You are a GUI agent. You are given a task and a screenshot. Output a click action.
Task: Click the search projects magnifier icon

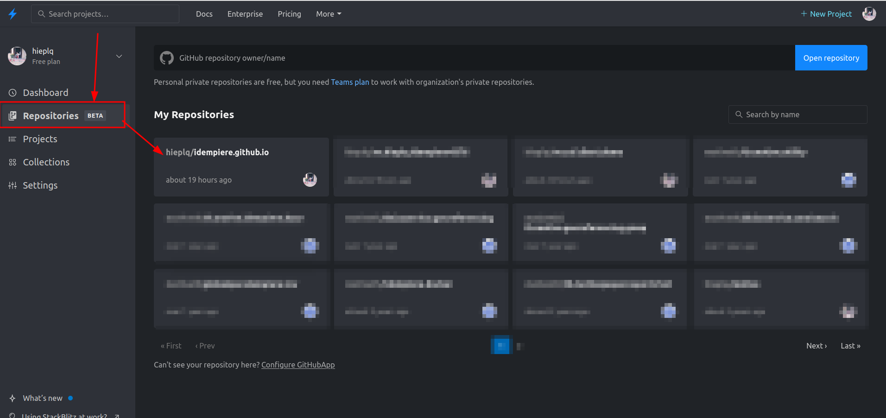(41, 14)
